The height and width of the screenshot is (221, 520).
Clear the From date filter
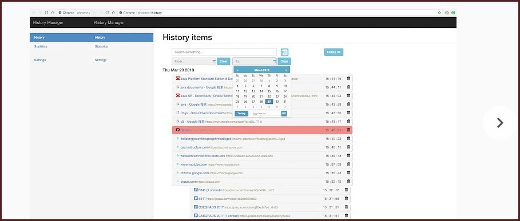(224, 61)
